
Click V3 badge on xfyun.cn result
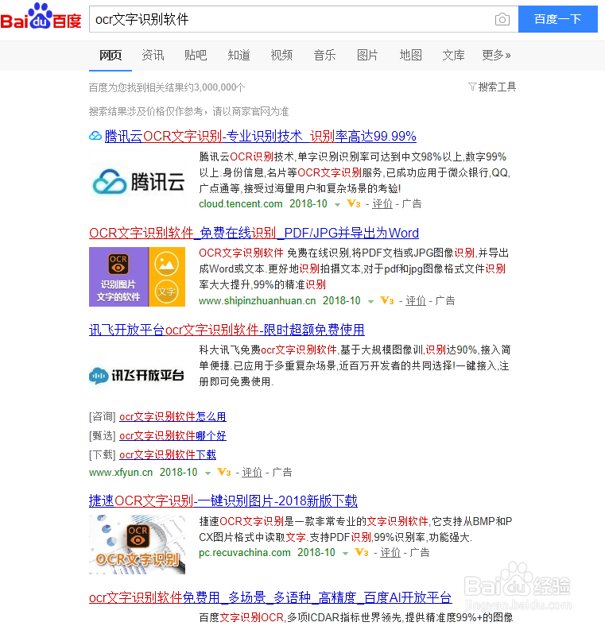pyautogui.click(x=223, y=473)
